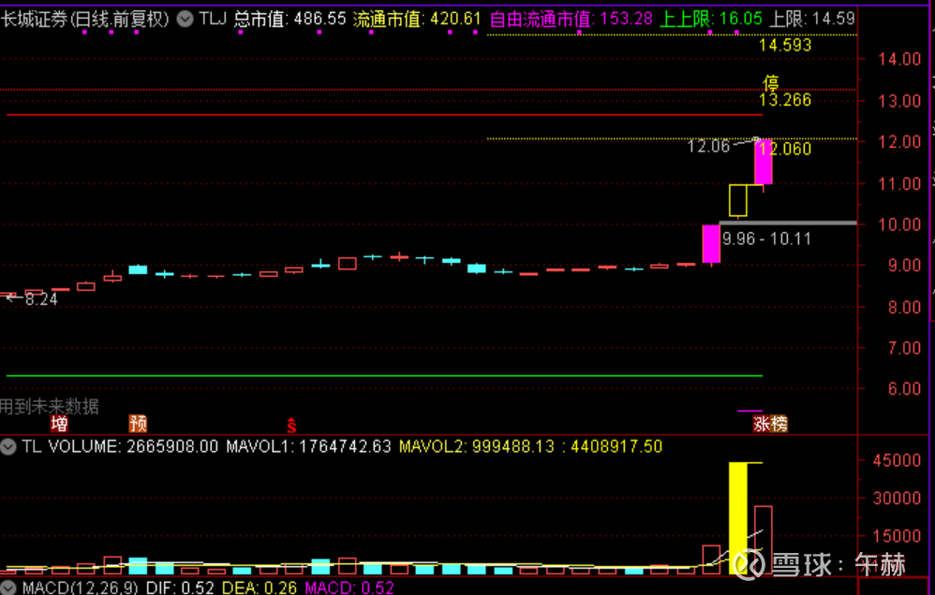Click the DEA: 0.26 readout
The width and height of the screenshot is (935, 595).
tap(260, 588)
